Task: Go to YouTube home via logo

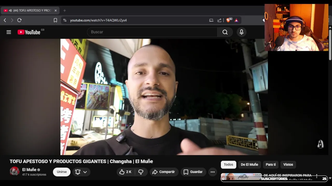Action: point(29,32)
